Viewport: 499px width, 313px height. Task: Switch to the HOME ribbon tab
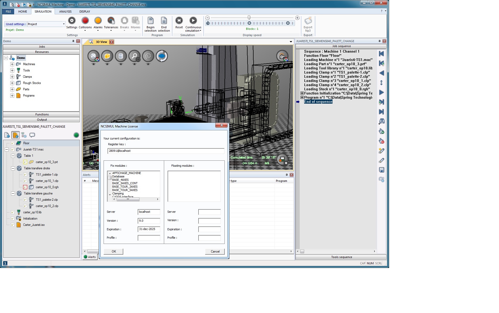coord(23,12)
